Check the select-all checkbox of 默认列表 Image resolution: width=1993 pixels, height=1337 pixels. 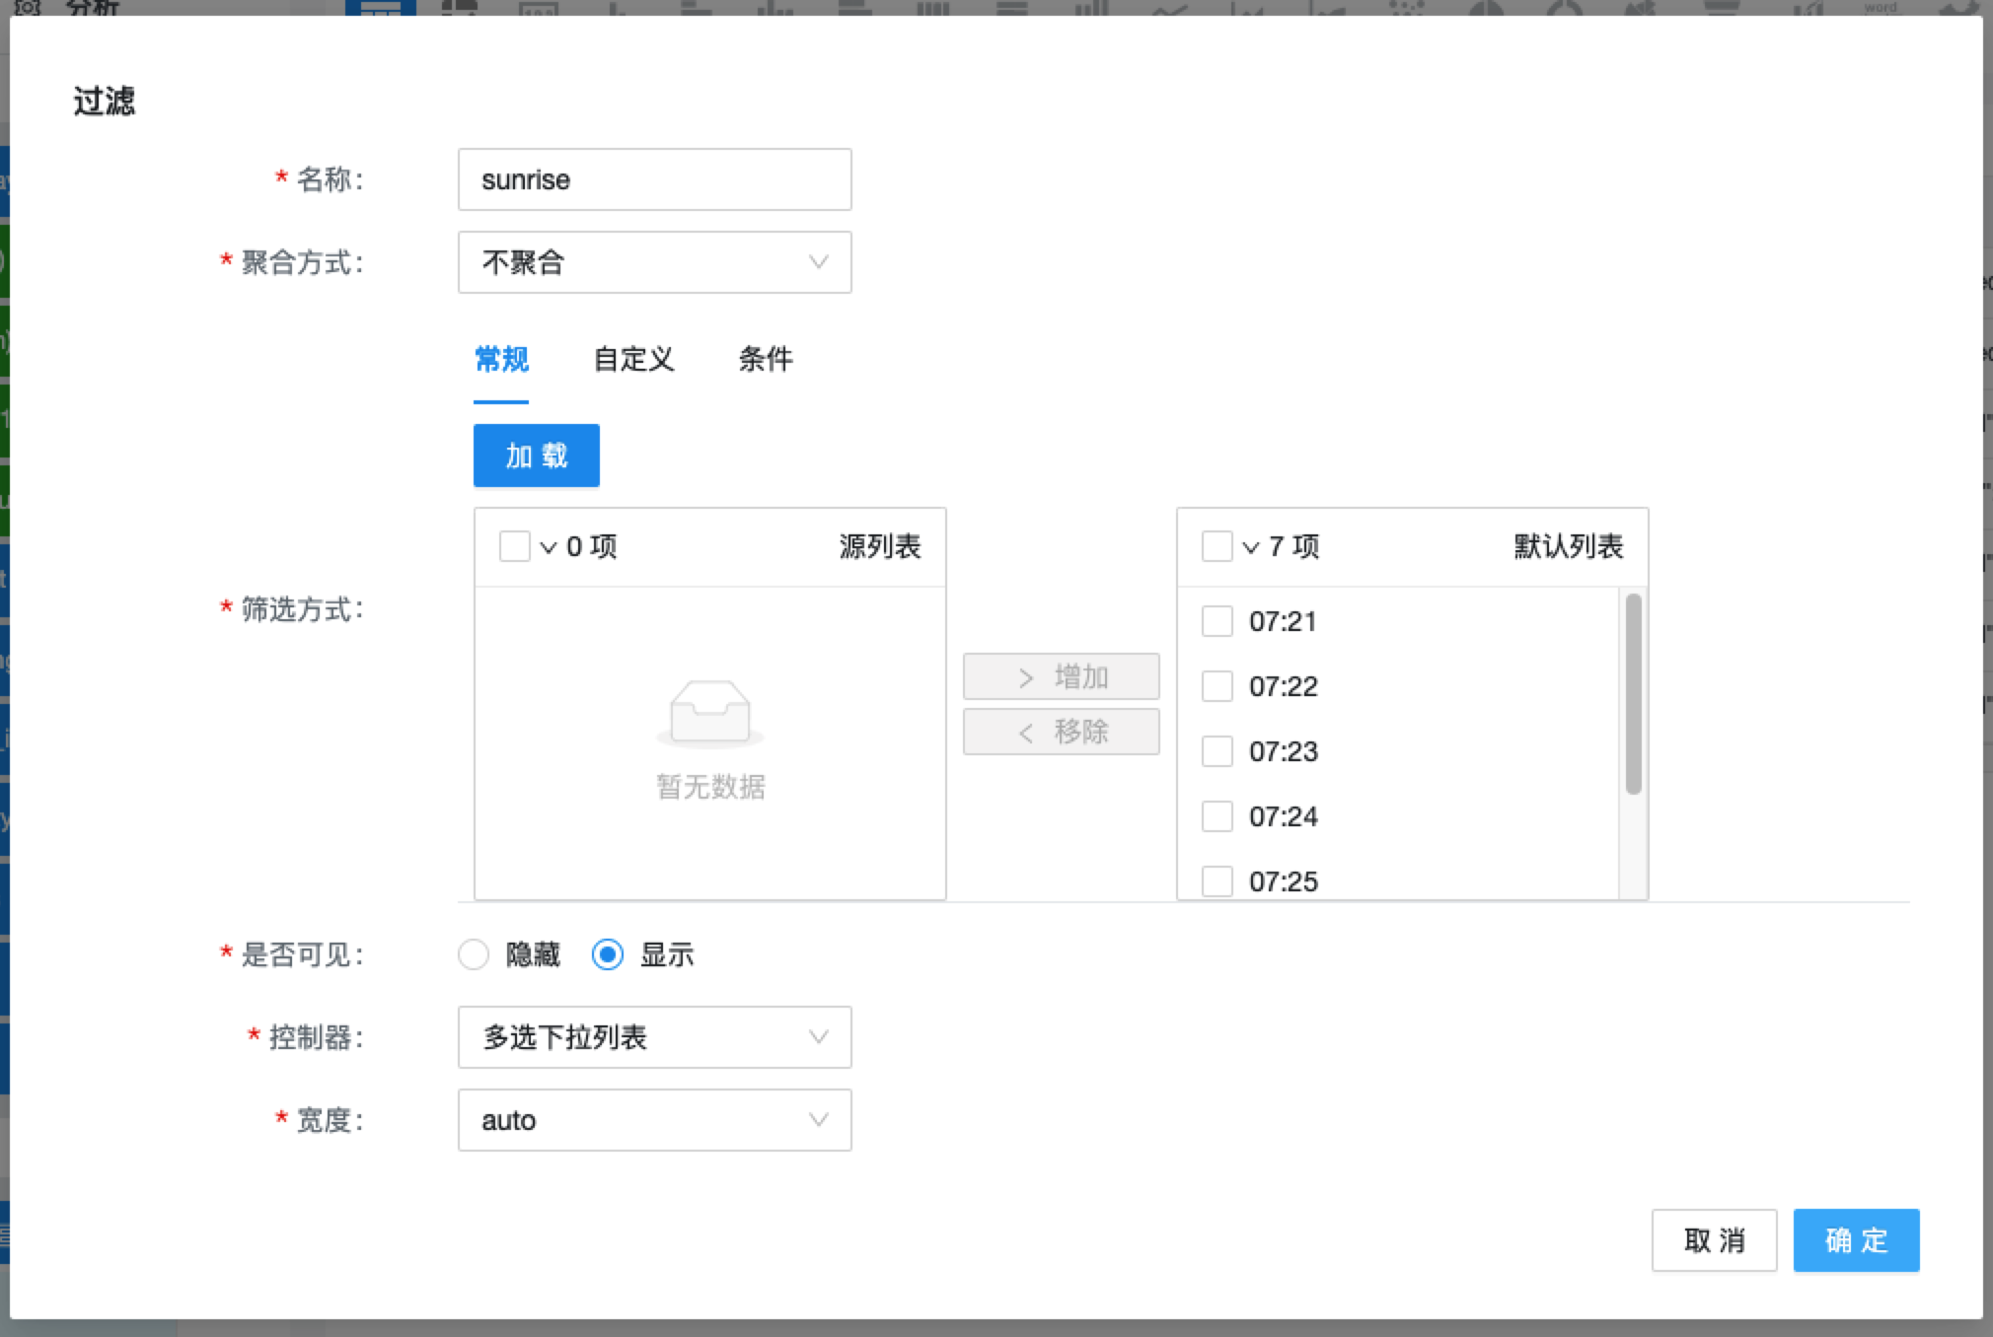coord(1217,546)
